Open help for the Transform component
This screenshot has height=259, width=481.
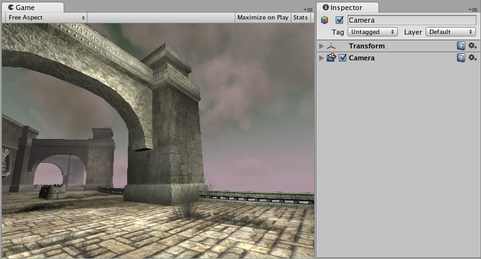pyautogui.click(x=461, y=46)
